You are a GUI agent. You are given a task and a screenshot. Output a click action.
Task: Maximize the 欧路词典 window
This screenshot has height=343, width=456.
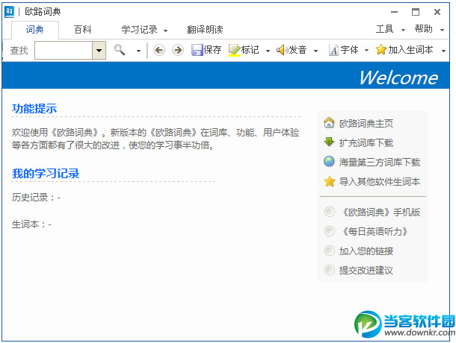(416, 12)
